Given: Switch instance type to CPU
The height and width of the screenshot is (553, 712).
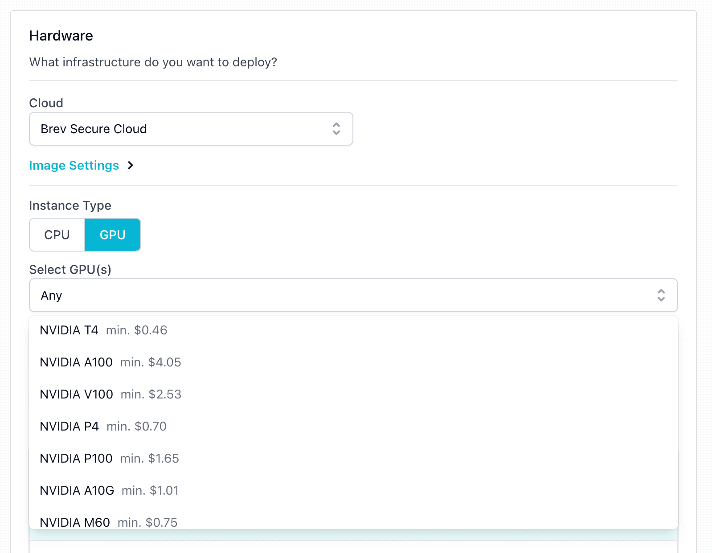Looking at the screenshot, I should click(57, 235).
